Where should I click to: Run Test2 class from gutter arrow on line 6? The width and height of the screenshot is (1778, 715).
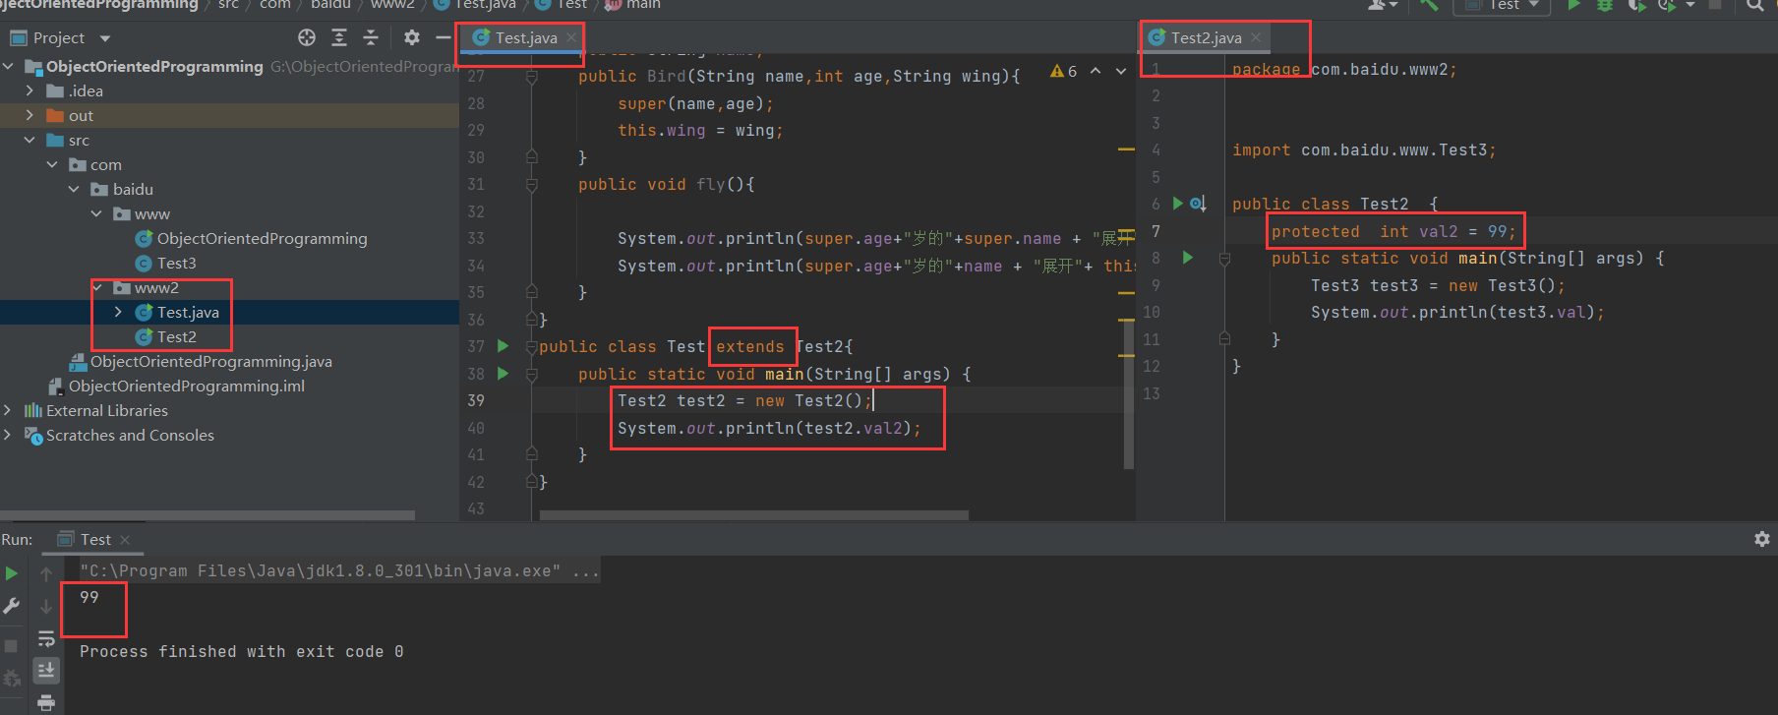click(1177, 204)
